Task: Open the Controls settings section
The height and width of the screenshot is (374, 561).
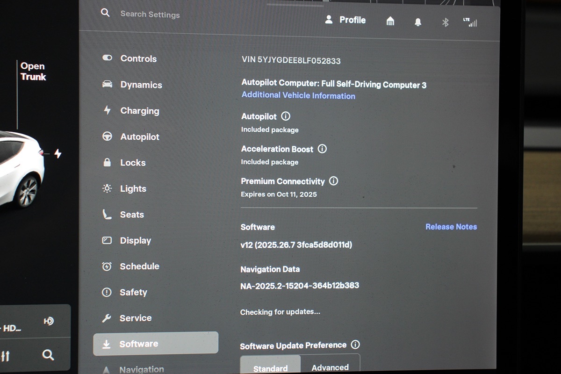Action: 138,58
